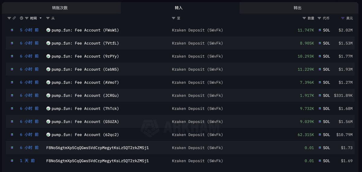The image size is (362, 172).
Task: Click the clock icon in time column header
Action: (x=21, y=18)
